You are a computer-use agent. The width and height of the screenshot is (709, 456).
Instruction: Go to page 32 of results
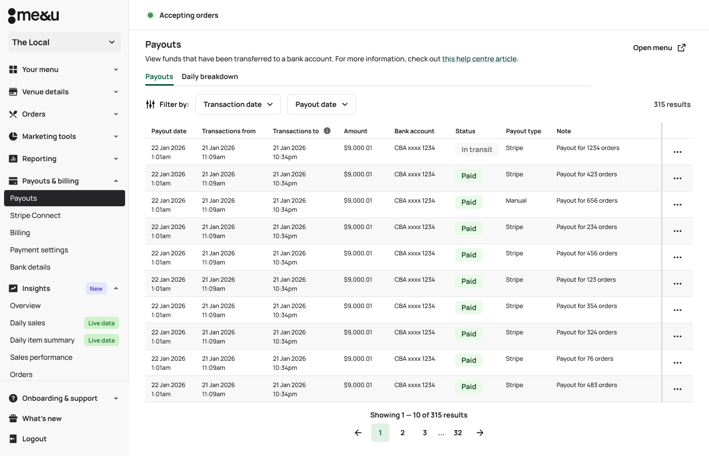(458, 433)
